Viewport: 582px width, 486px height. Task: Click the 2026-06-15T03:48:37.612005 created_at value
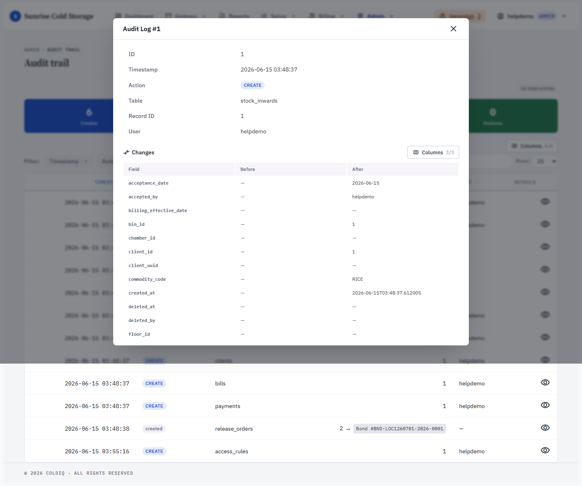[387, 293]
